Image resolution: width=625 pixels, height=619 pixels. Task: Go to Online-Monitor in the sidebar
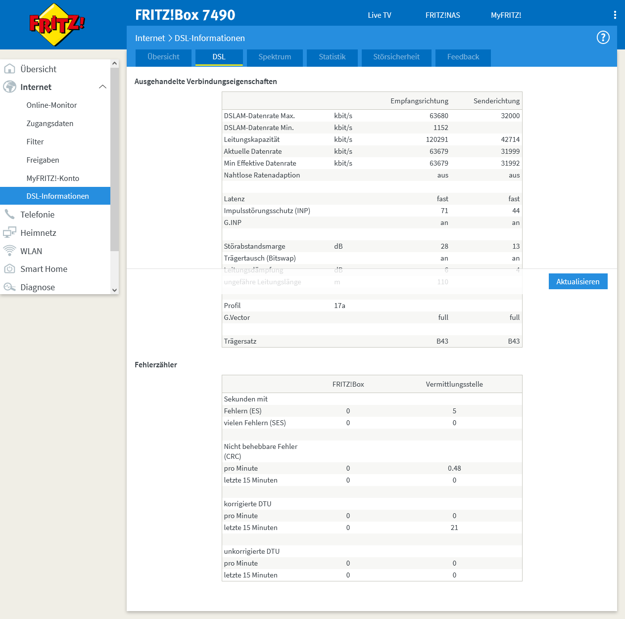tap(51, 105)
